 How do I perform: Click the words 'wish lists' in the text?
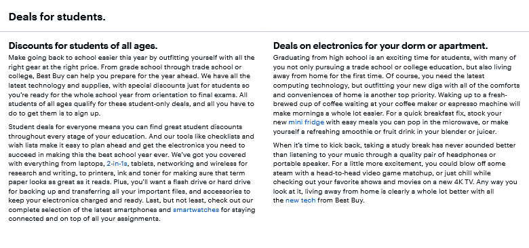(22, 145)
